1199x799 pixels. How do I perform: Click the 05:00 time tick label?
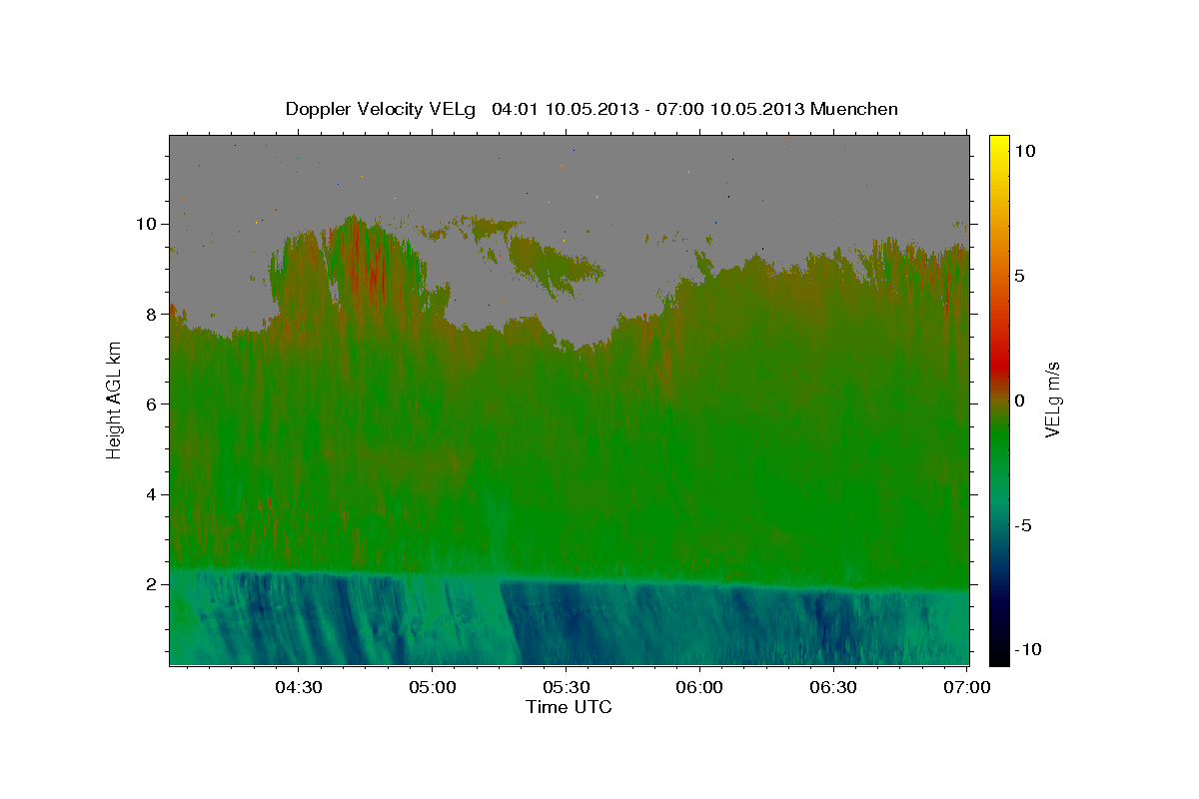tap(432, 687)
